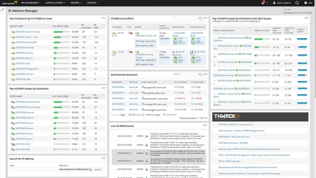Click HELP in Last 25 IPAM Events
The height and width of the screenshot is (178, 316).
(205, 125)
